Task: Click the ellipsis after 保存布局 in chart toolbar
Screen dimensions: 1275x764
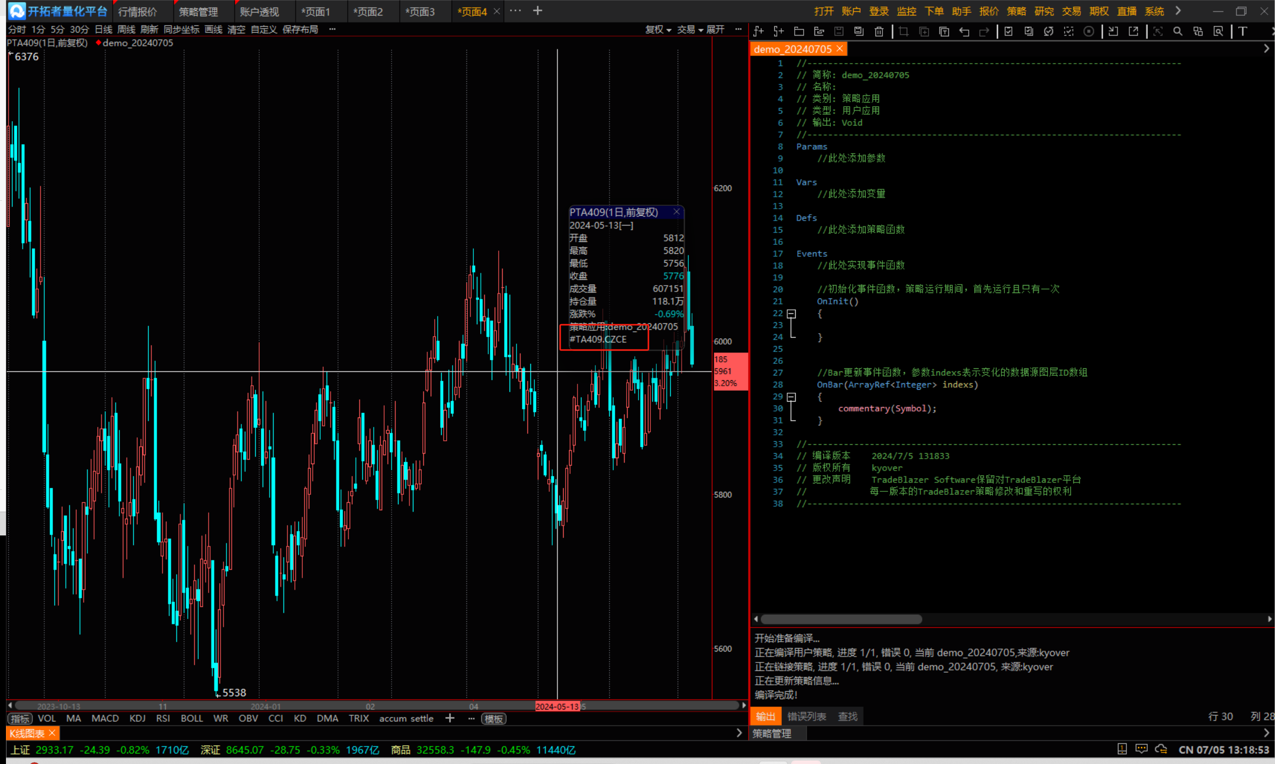Action: coord(333,29)
